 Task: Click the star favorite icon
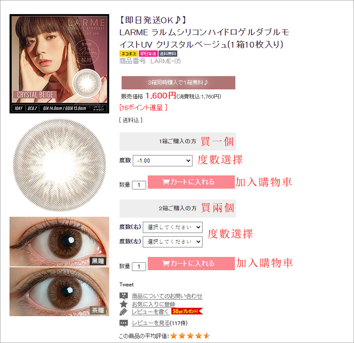123,304
